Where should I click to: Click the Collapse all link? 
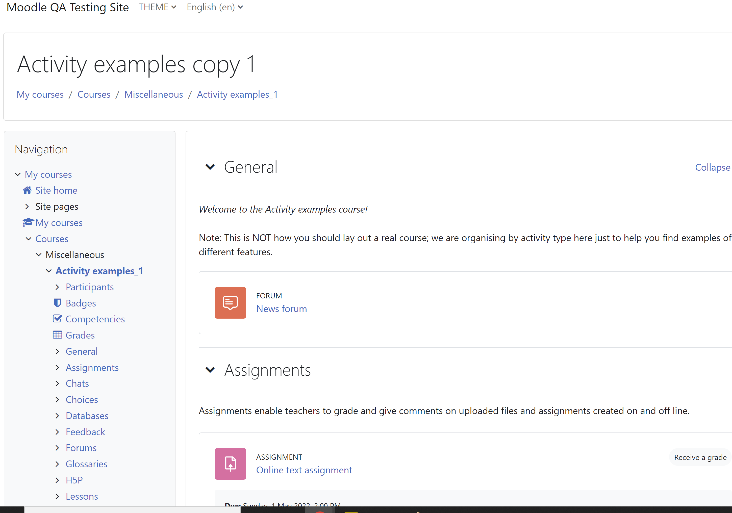[713, 167]
